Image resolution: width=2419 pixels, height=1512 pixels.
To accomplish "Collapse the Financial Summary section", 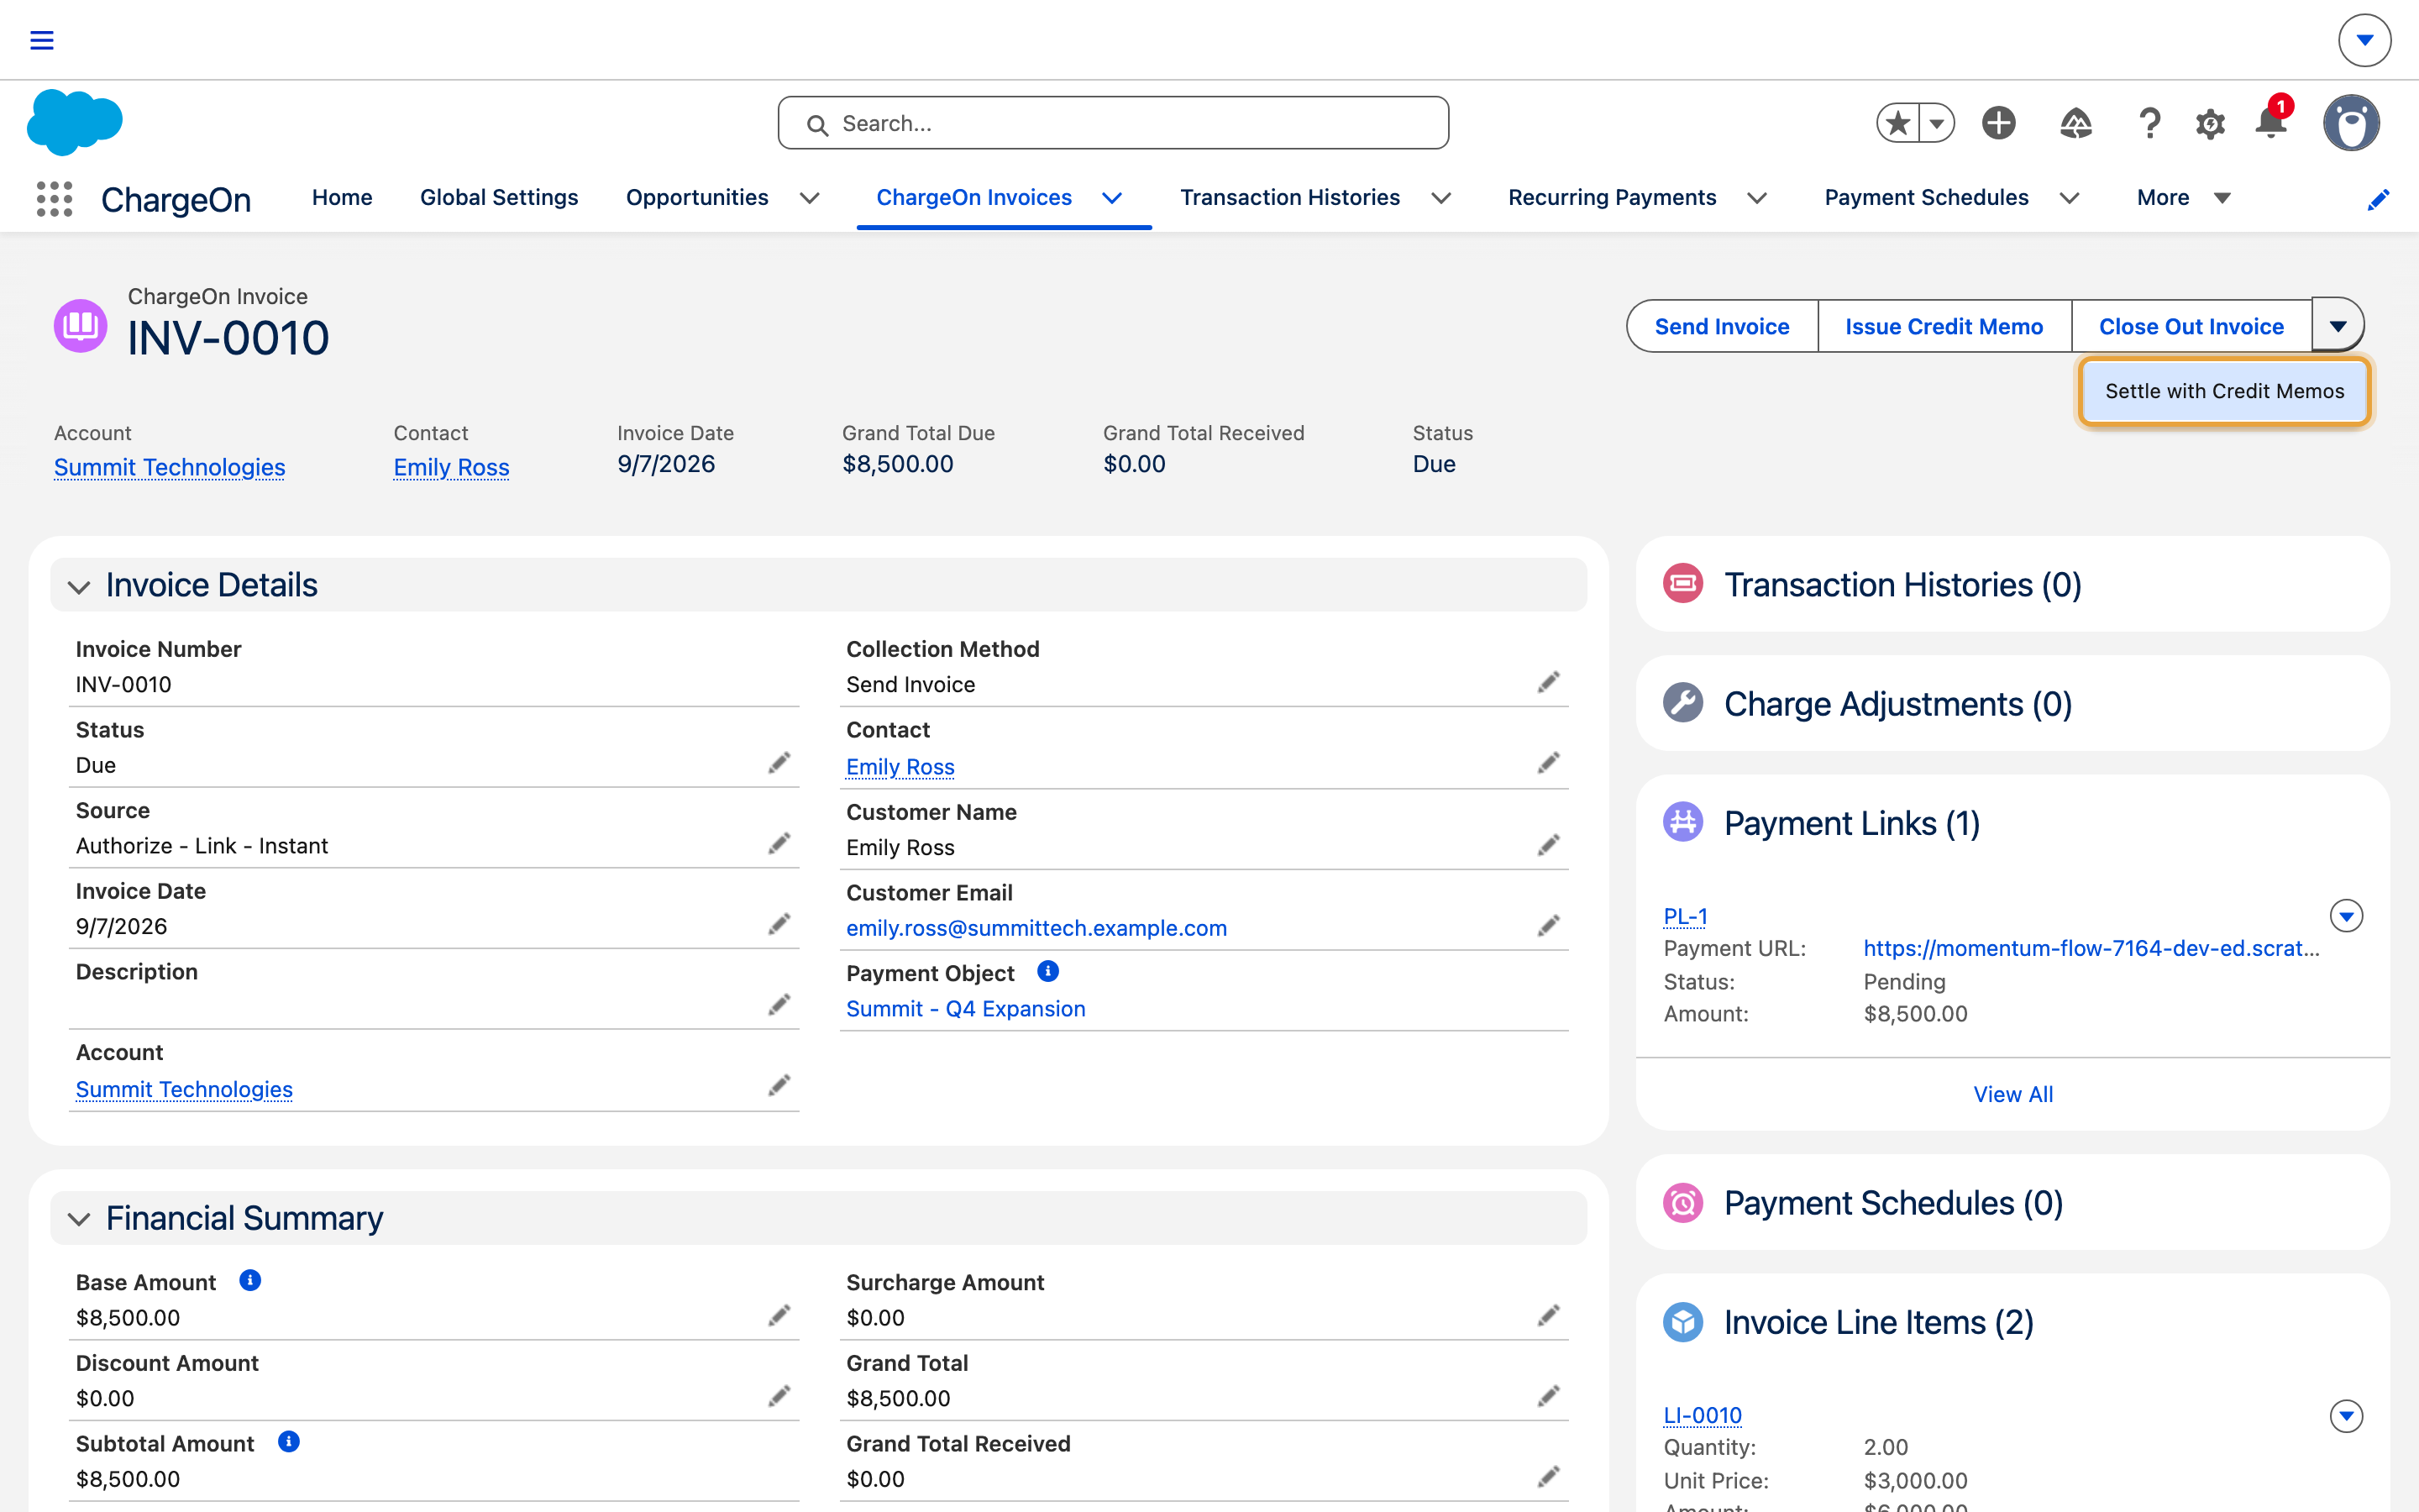I will (x=79, y=1219).
